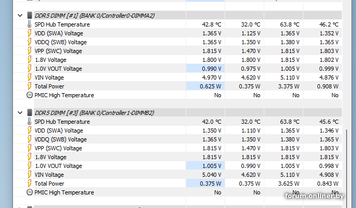This screenshot has height=208, width=356.
Task: Select 1.8V Voltage label under DIMM #1
Action: click(51, 60)
